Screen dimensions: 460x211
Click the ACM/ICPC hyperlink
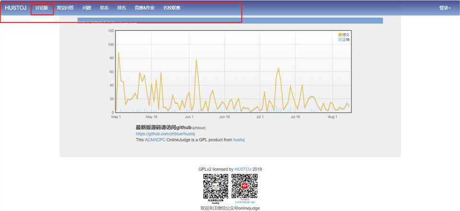[155, 140]
